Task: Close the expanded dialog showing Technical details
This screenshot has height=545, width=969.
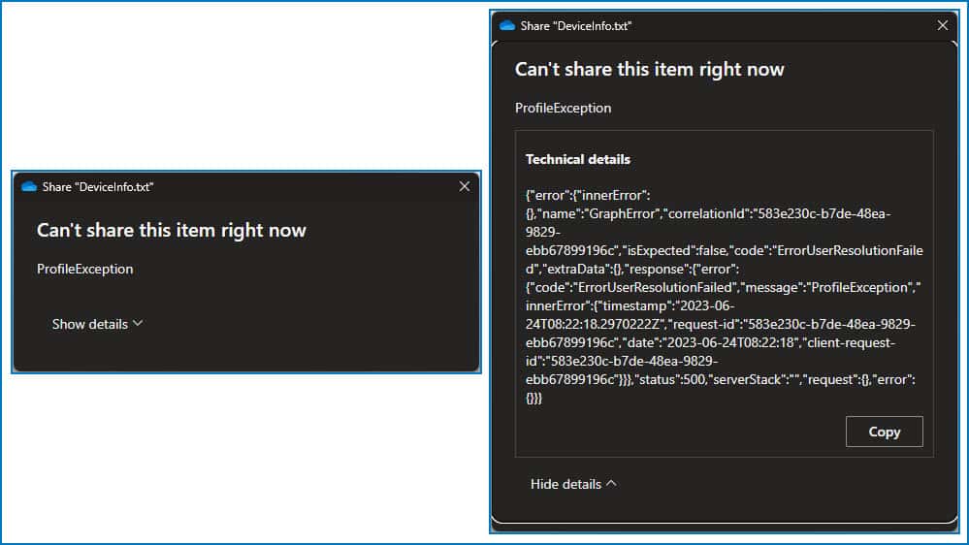Action: (x=942, y=25)
